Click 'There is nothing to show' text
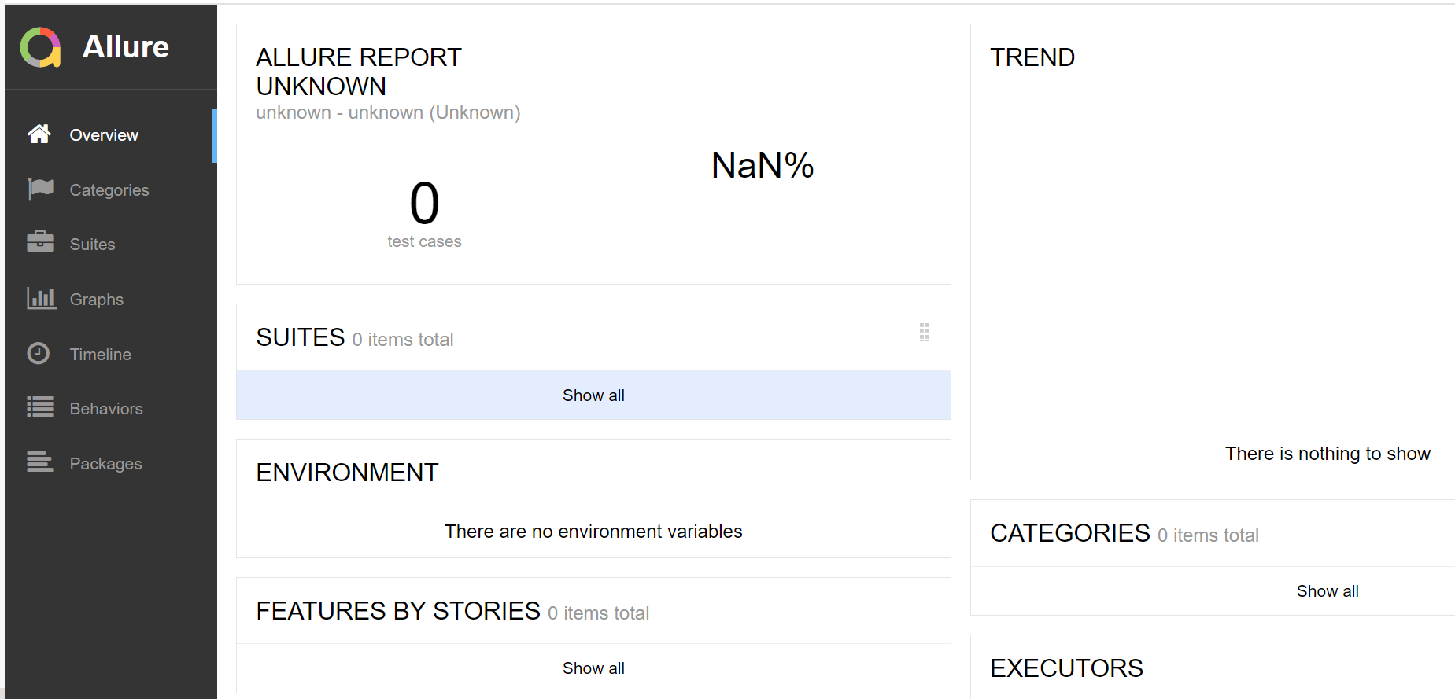Viewport: 1455px width, 699px height. click(1328, 454)
